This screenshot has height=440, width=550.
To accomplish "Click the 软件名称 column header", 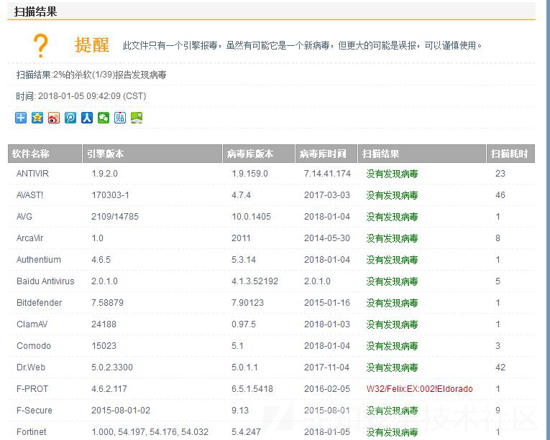I will click(x=45, y=154).
